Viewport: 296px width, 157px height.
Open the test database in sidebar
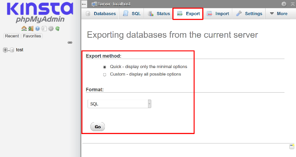19,50
